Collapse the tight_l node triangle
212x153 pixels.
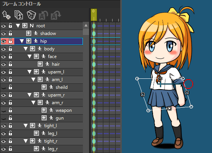[25, 126]
